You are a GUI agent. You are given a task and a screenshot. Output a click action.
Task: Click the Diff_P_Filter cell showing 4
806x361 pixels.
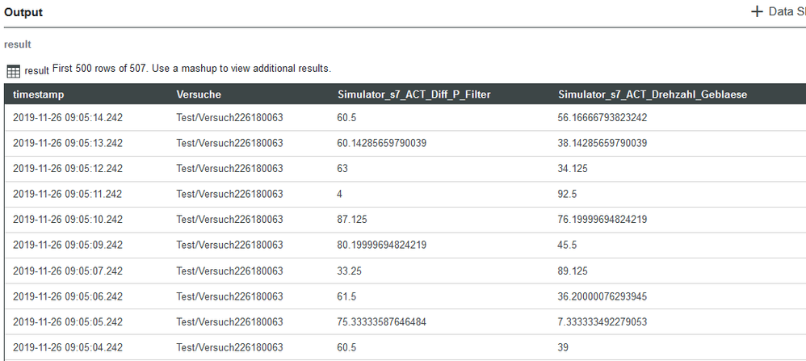[x=340, y=194]
